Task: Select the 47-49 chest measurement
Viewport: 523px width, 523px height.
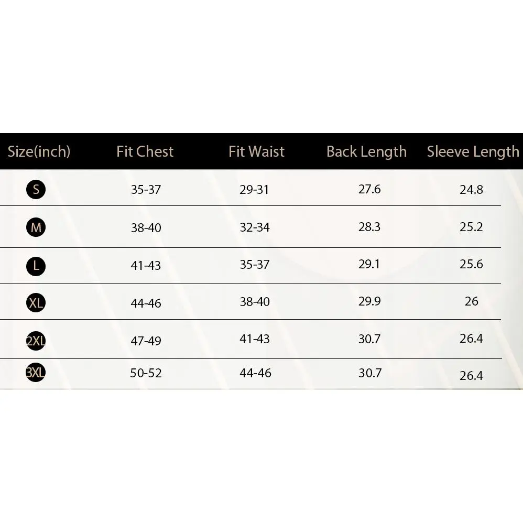Action: coord(146,341)
